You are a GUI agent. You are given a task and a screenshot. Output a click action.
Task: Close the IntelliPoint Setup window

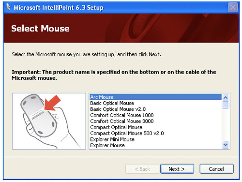coord(233,7)
